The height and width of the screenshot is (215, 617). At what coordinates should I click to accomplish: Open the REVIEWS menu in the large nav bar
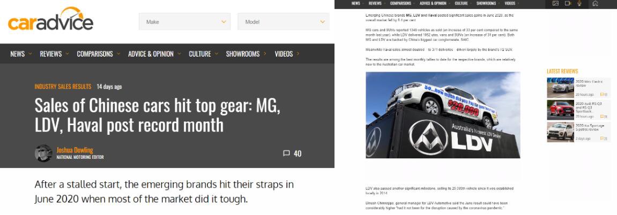pyautogui.click(x=54, y=53)
